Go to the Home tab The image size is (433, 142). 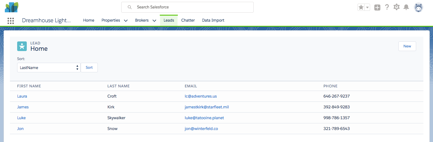coord(89,20)
